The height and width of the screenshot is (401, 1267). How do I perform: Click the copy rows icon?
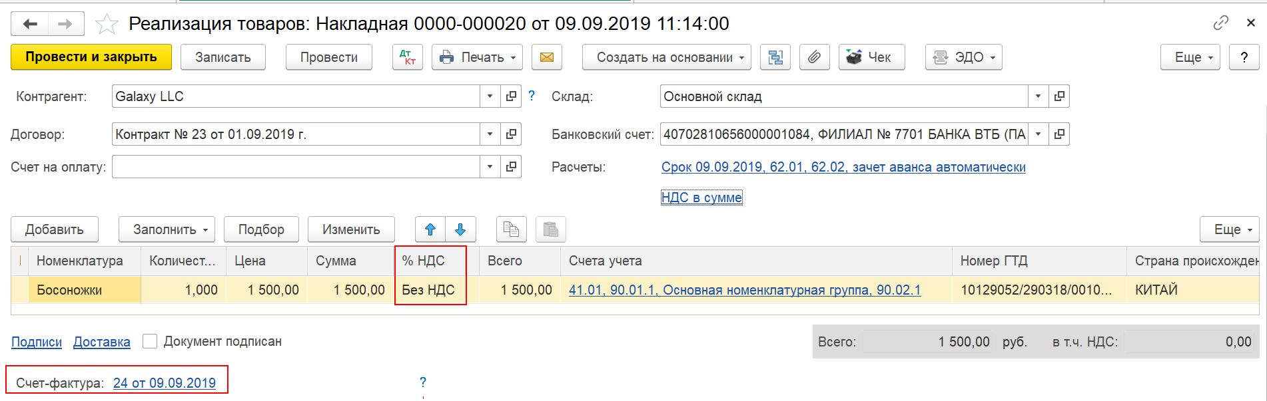(512, 229)
